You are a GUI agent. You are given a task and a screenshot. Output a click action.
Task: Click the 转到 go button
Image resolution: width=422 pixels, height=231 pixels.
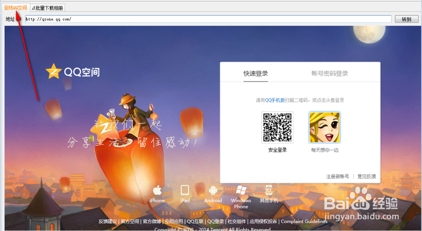click(406, 19)
